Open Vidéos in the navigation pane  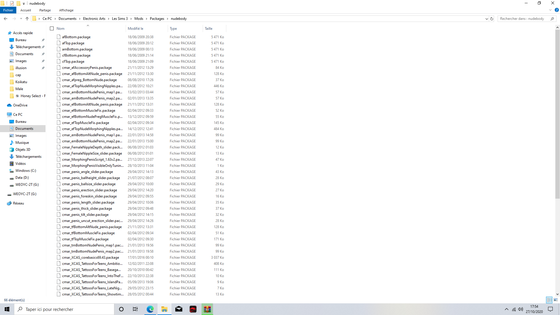20,164
